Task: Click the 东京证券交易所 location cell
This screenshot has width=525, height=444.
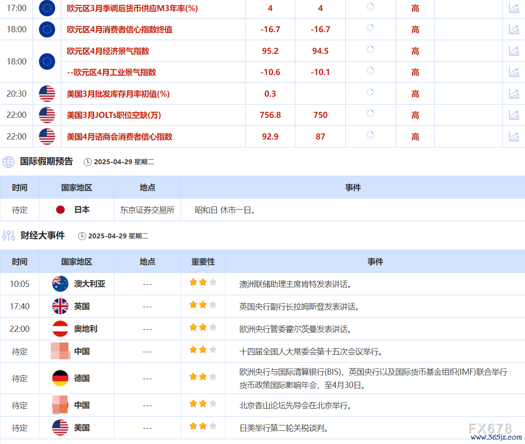Action: pos(147,210)
